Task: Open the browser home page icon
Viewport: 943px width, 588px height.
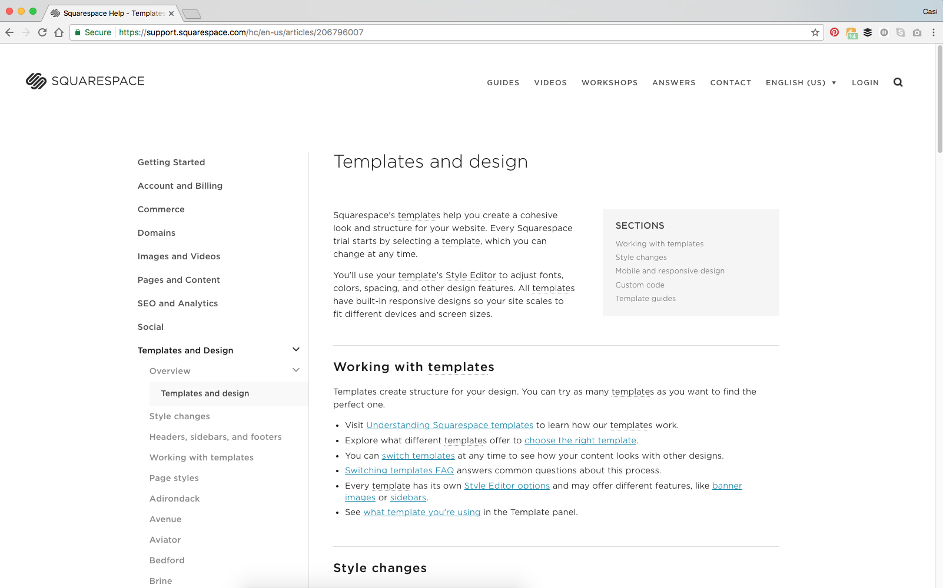Action: 59,32
